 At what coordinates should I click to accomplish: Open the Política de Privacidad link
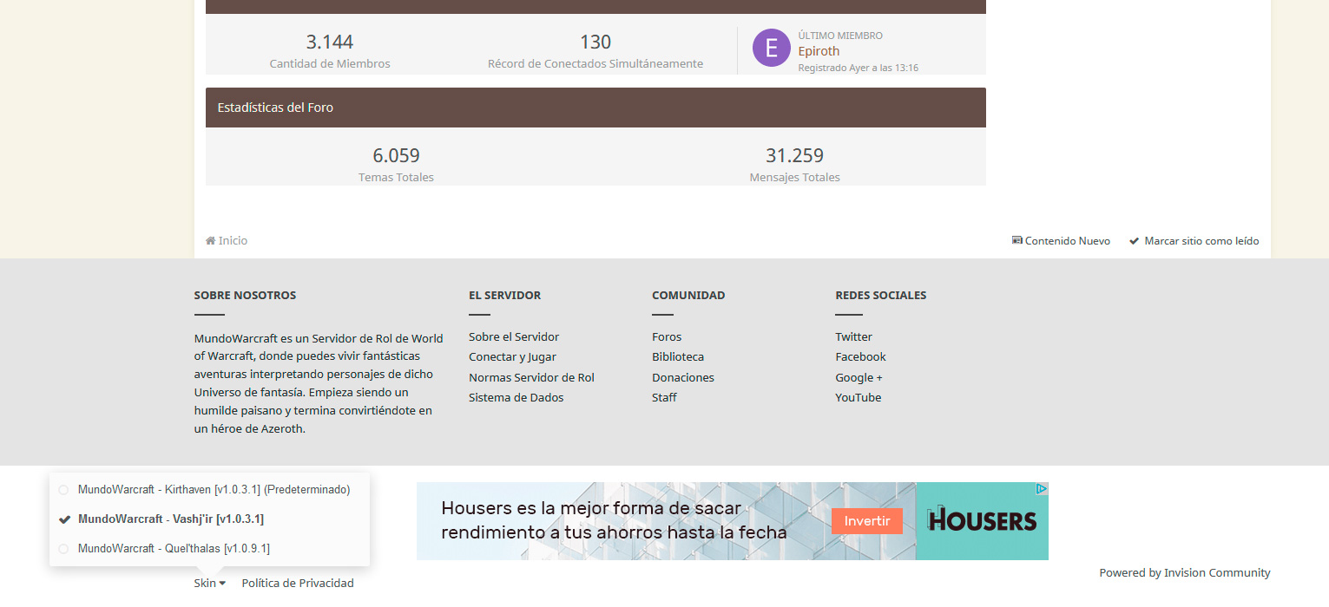click(298, 584)
